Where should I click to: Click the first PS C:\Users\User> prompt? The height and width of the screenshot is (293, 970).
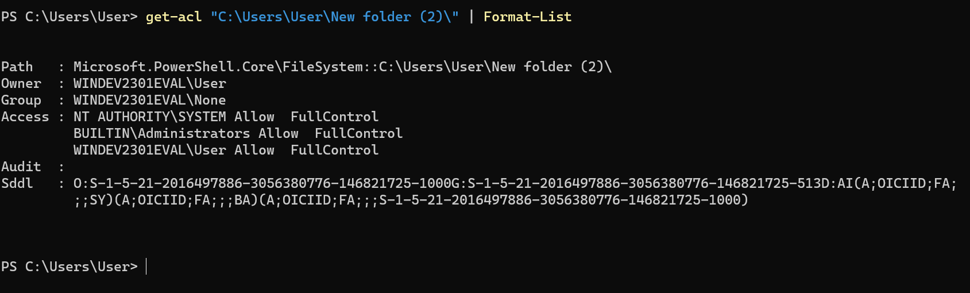tap(69, 17)
